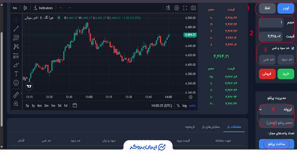Select the crosshair cursor tool
The image size is (297, 155).
point(16,19)
